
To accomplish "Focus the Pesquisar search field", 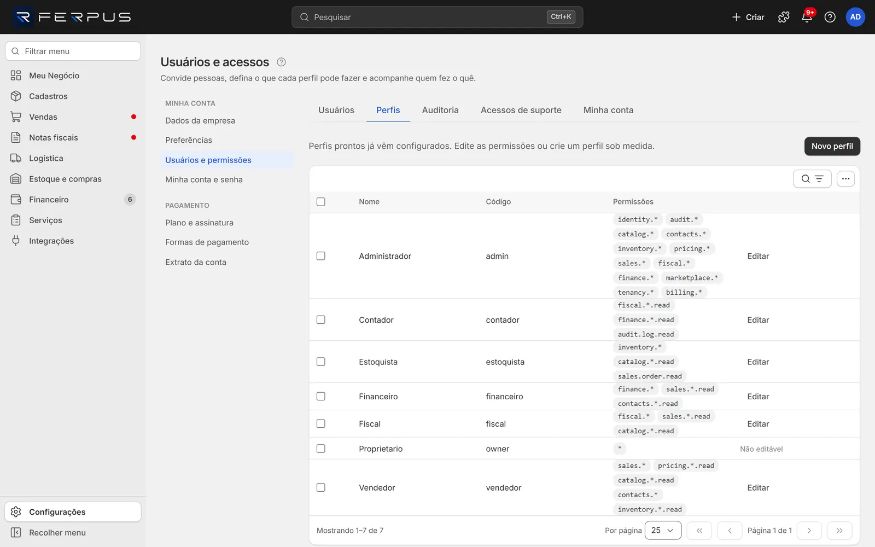I will 437,17.
